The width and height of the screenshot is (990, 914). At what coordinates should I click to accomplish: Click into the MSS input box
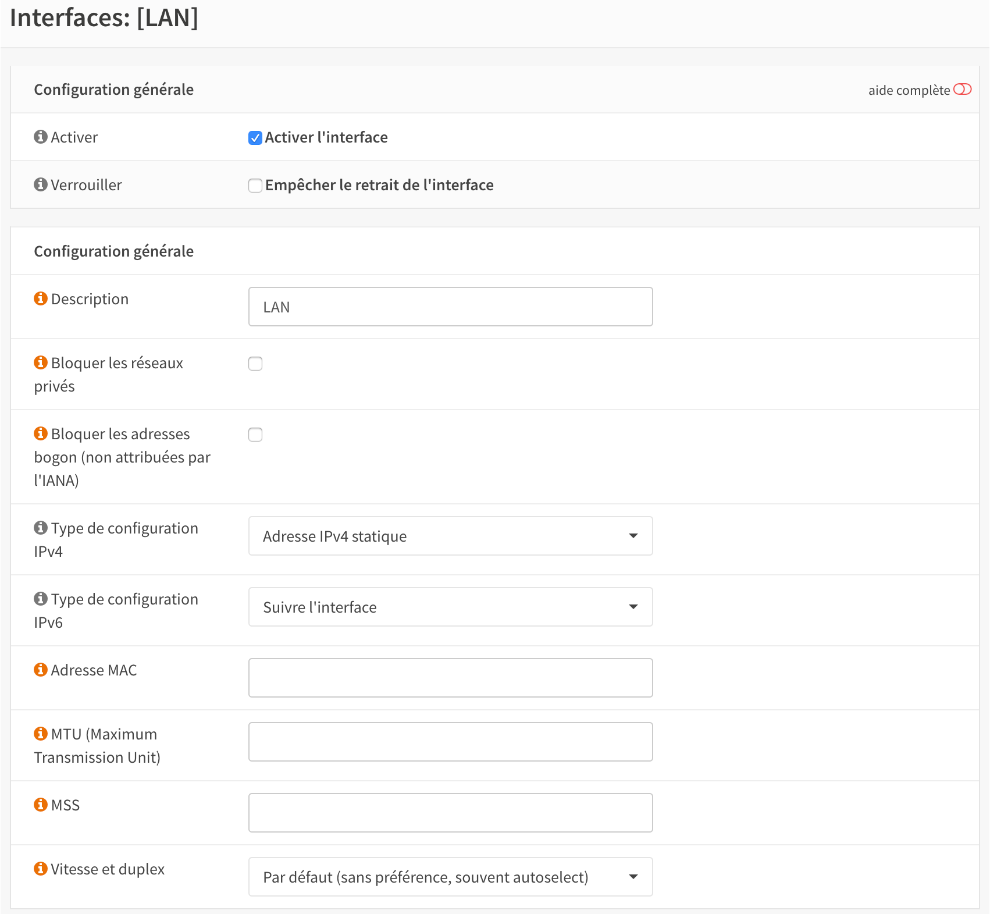pos(450,813)
